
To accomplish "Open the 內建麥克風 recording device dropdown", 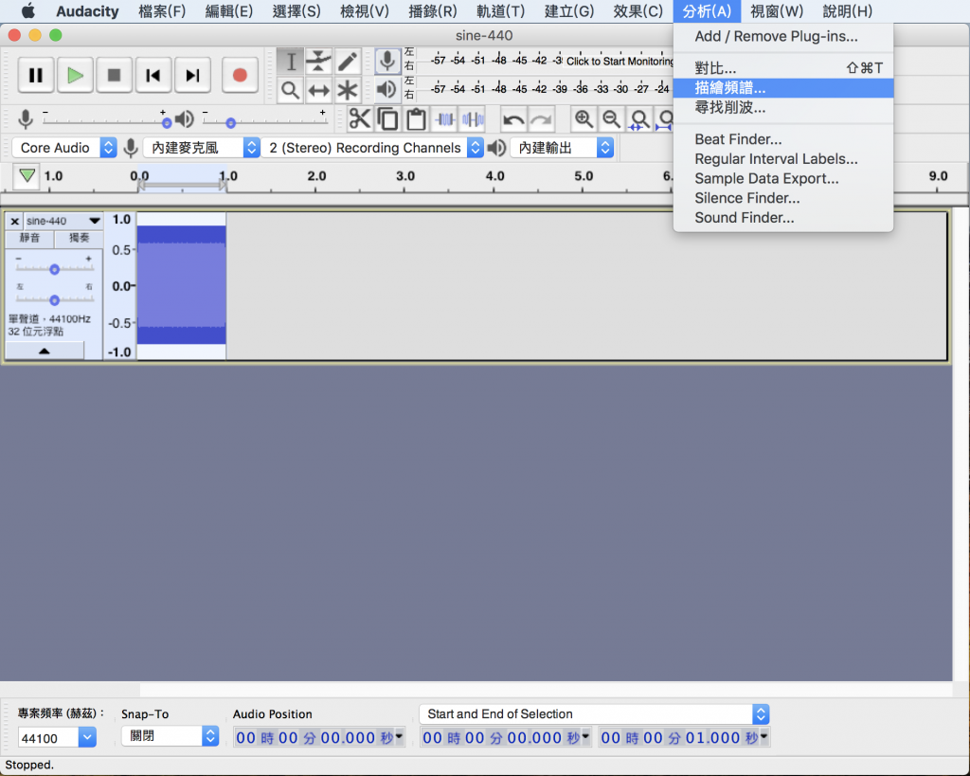I will coord(202,148).
